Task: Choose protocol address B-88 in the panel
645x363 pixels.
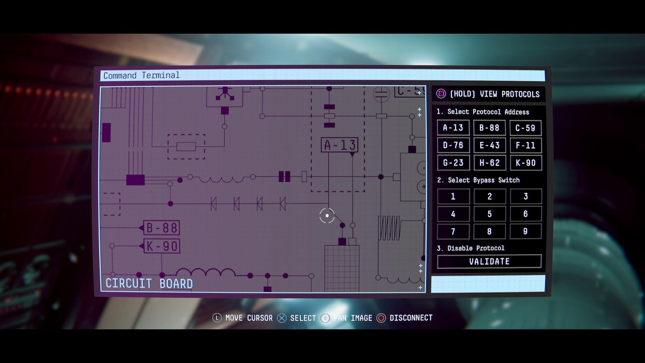Action: tap(489, 128)
